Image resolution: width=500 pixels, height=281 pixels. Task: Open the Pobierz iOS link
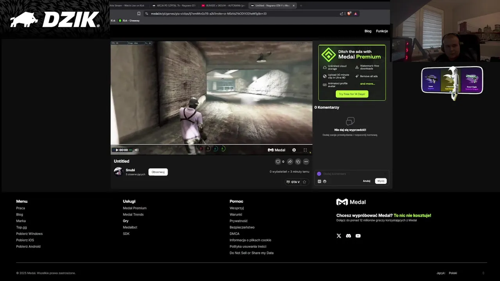pos(25,240)
